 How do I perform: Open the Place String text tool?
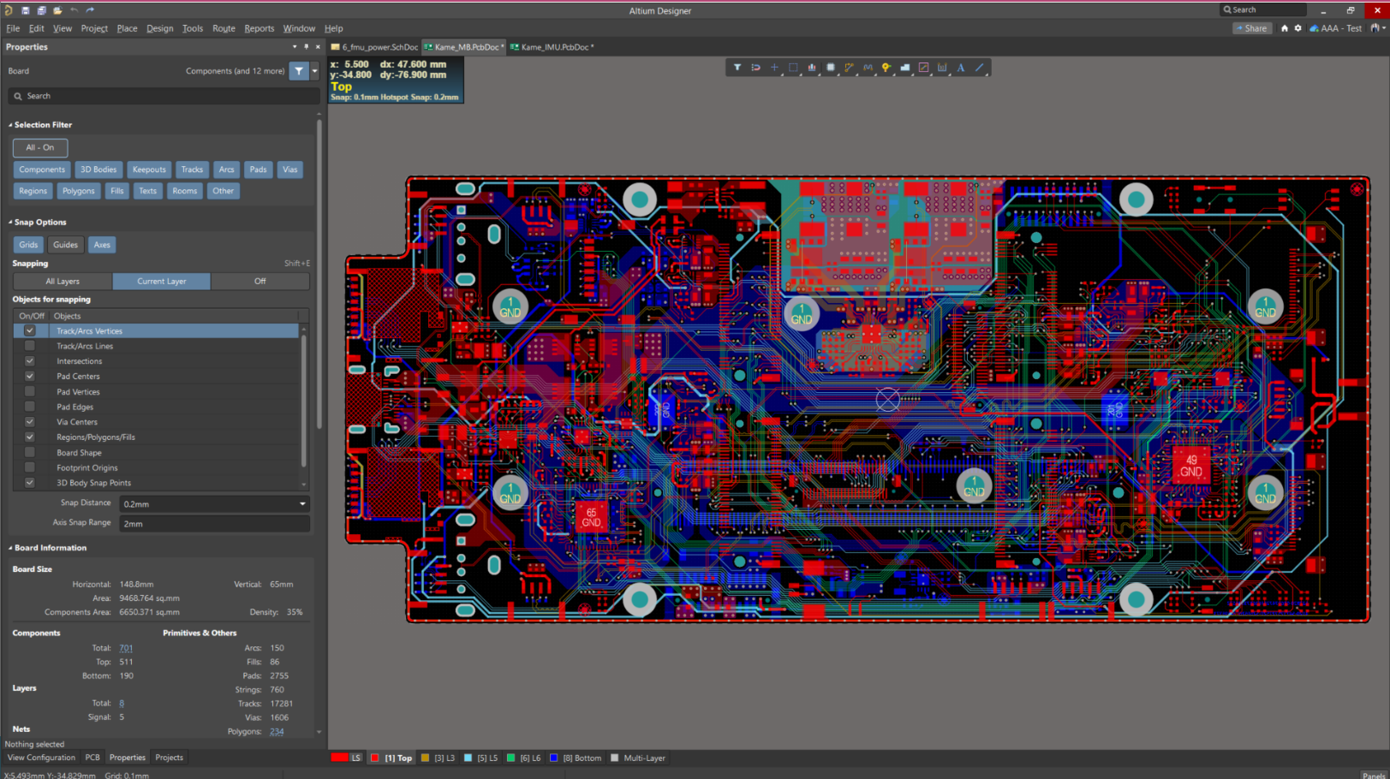point(961,67)
